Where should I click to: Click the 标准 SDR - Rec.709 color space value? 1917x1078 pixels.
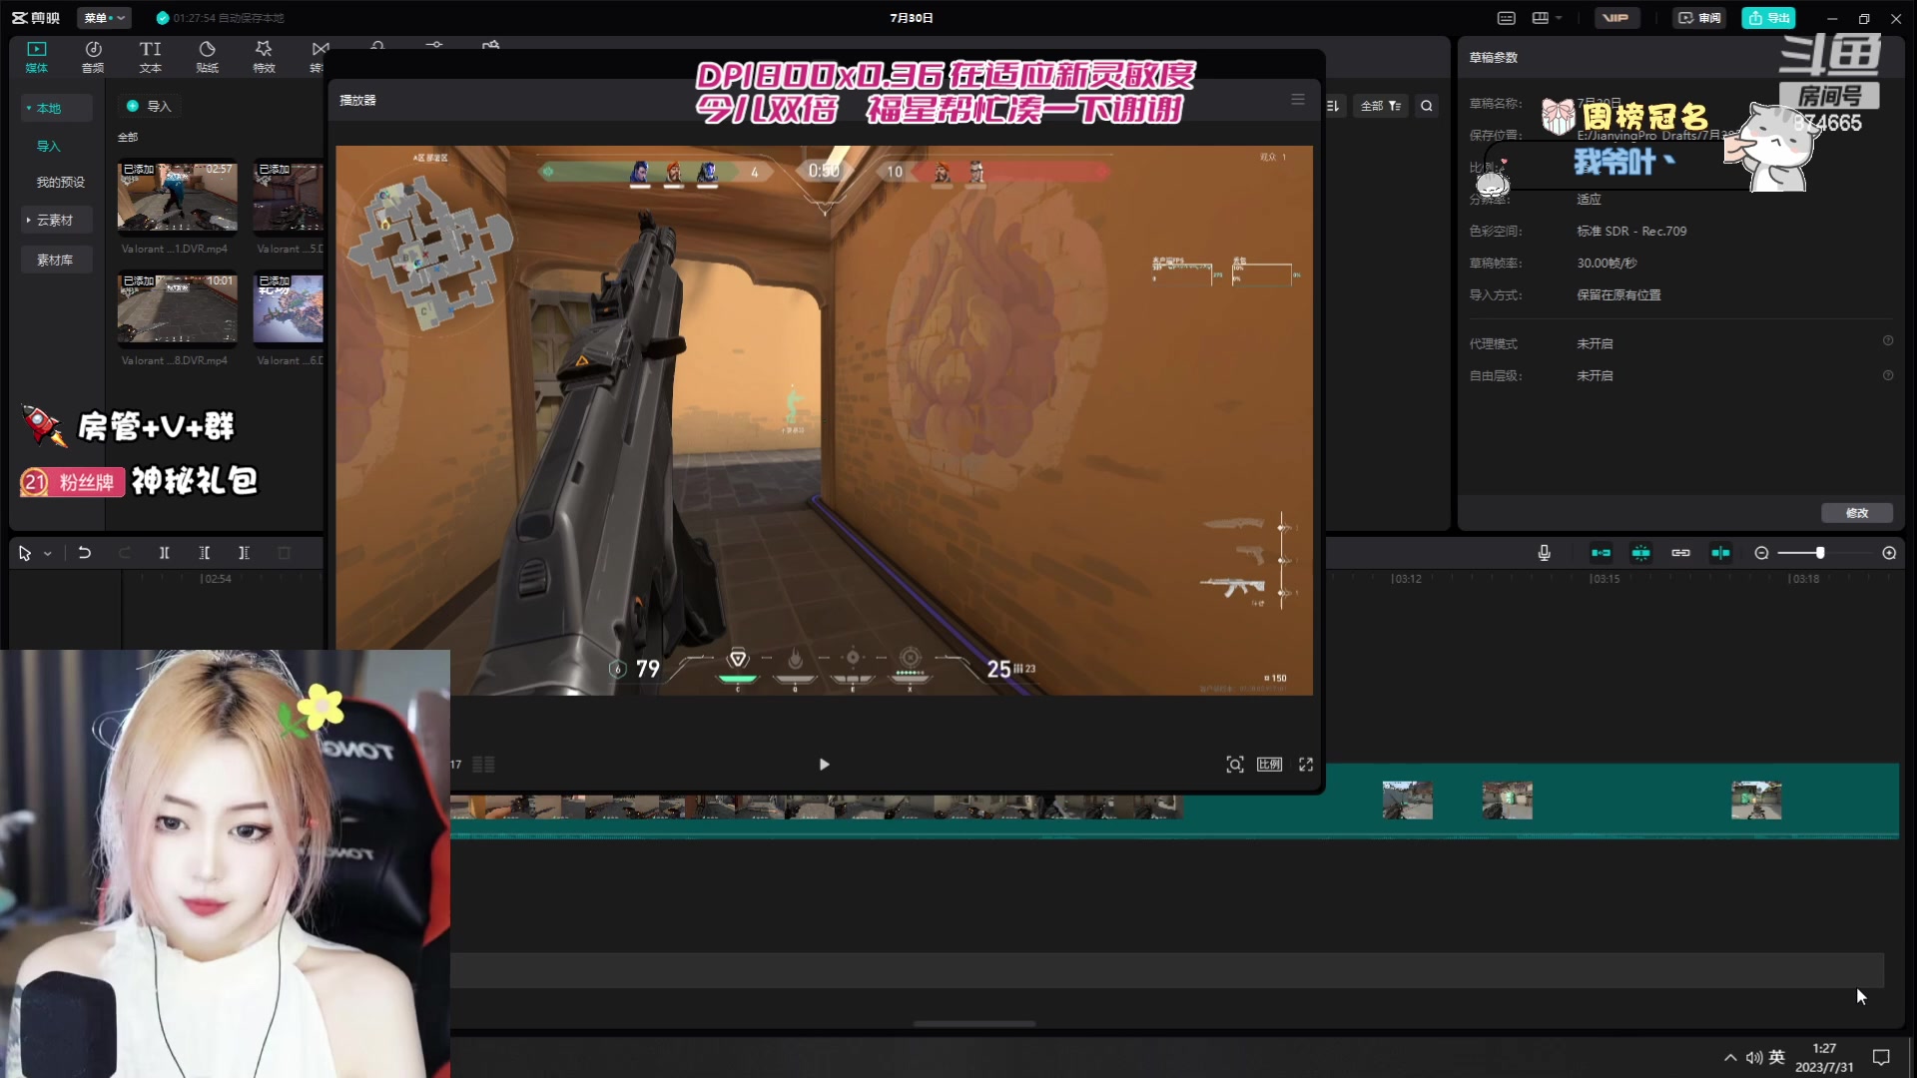[x=1631, y=232]
